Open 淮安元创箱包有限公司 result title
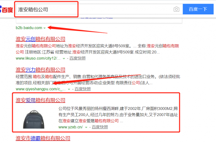The height and width of the screenshot is (143, 216). click(x=40, y=39)
